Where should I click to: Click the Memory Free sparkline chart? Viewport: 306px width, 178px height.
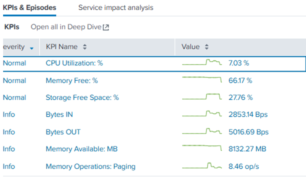tap(202, 79)
